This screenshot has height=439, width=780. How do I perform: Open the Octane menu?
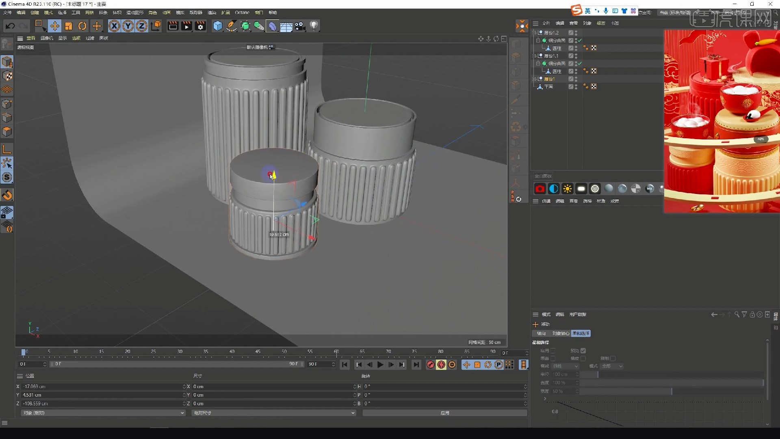coord(242,13)
